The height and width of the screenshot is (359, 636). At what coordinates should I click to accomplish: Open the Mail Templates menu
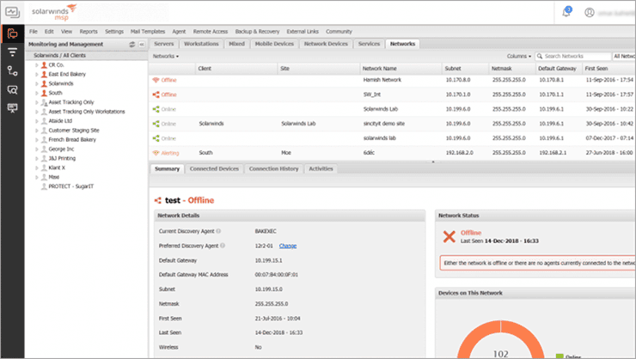coord(148,32)
